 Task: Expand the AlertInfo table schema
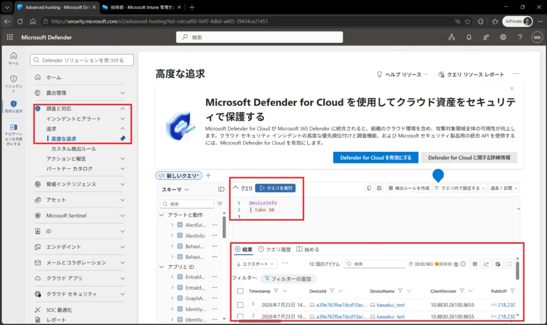tap(173, 236)
